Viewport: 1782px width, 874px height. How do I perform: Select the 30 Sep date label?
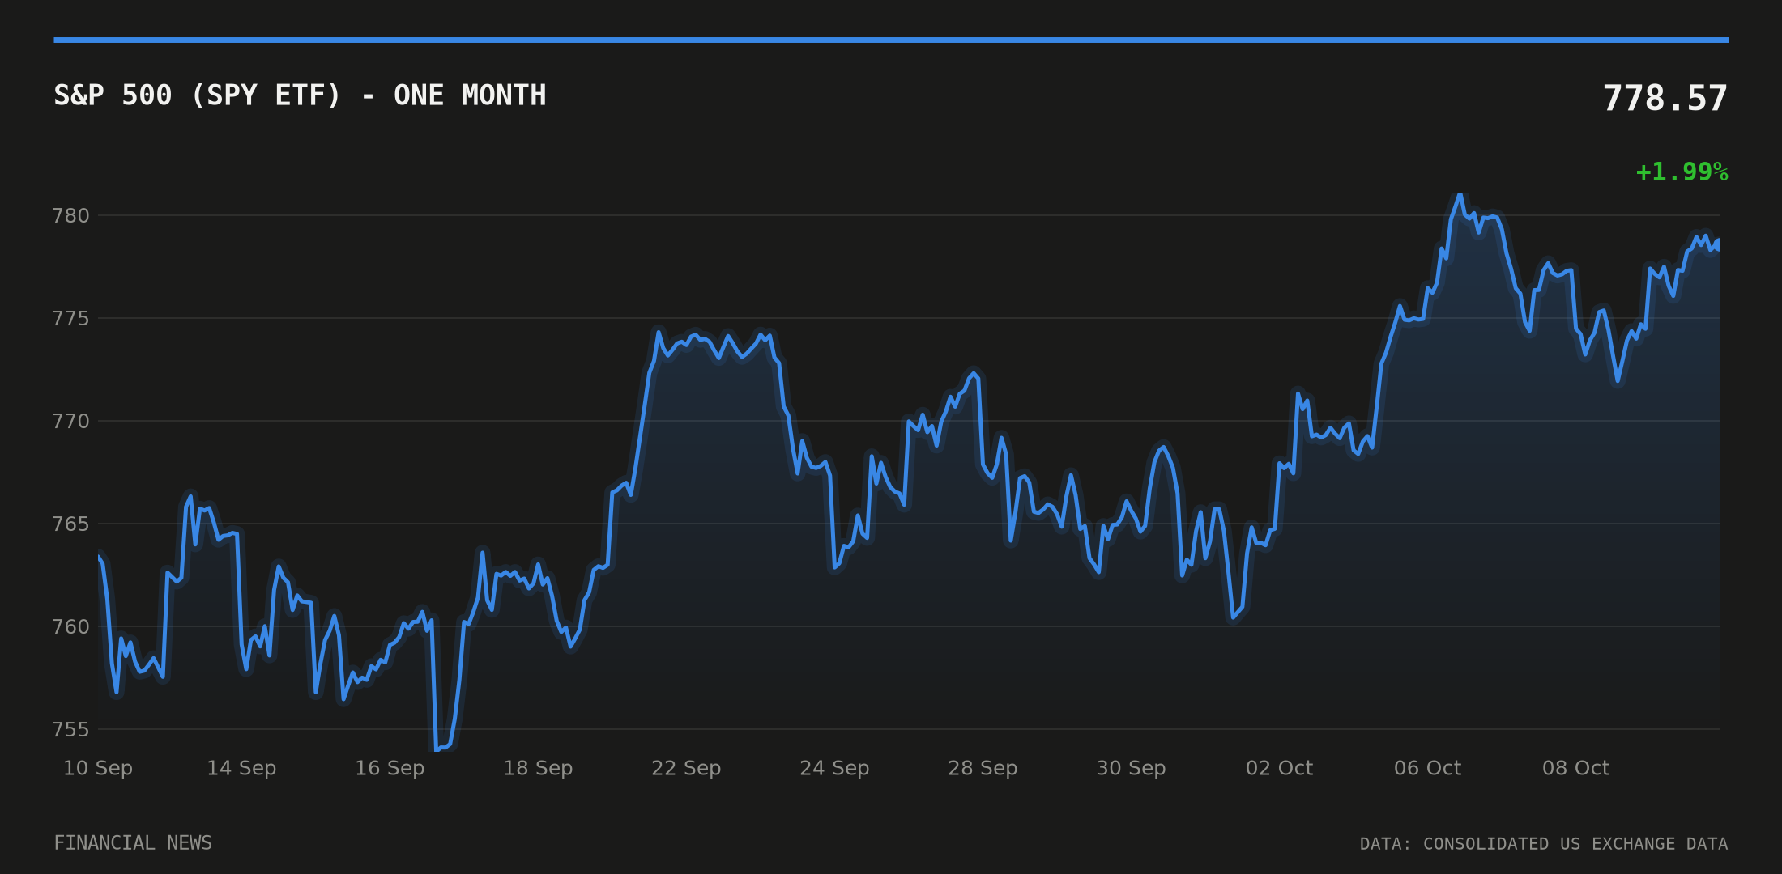click(x=1131, y=768)
